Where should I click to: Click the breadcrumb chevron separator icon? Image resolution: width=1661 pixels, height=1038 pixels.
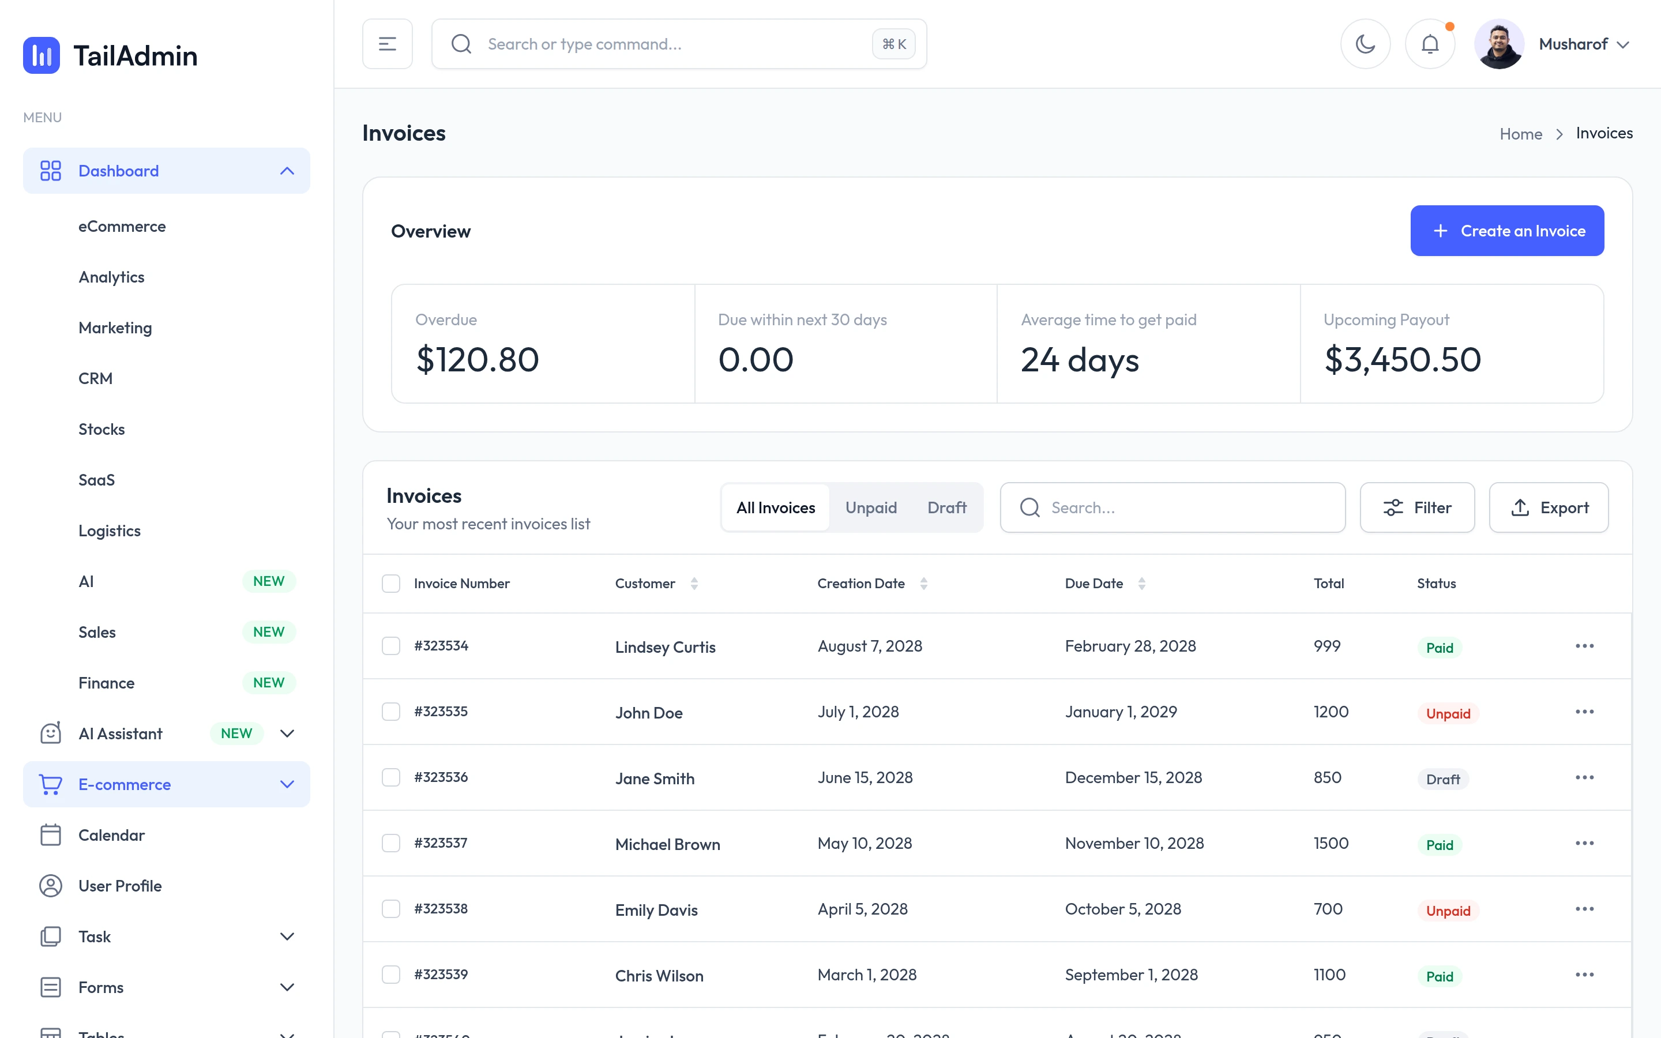[1559, 134]
